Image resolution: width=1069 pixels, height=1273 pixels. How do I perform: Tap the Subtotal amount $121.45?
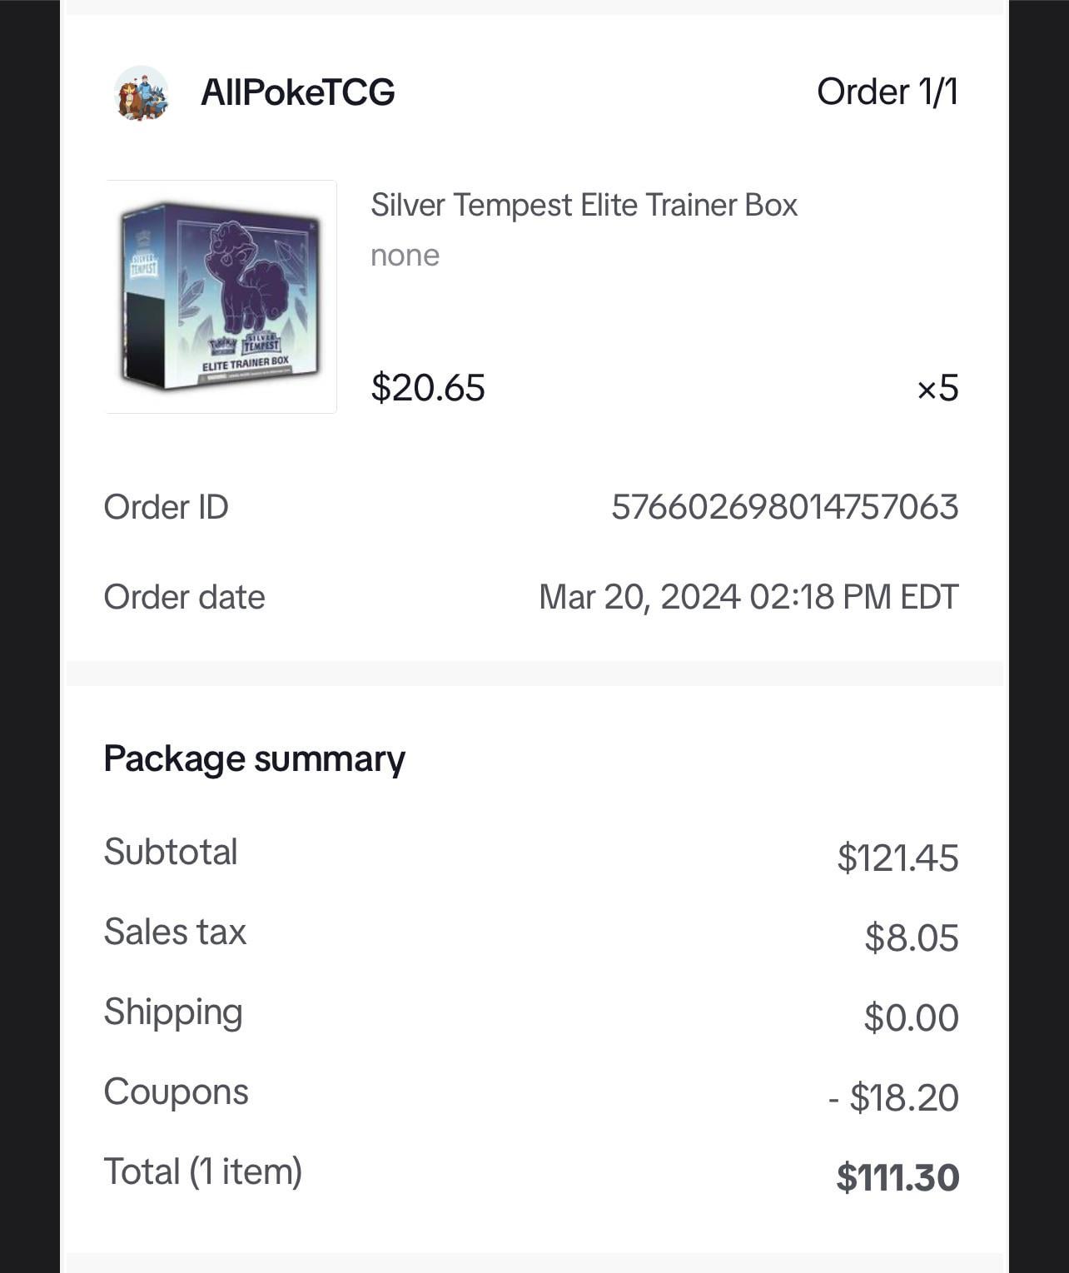pos(897,858)
